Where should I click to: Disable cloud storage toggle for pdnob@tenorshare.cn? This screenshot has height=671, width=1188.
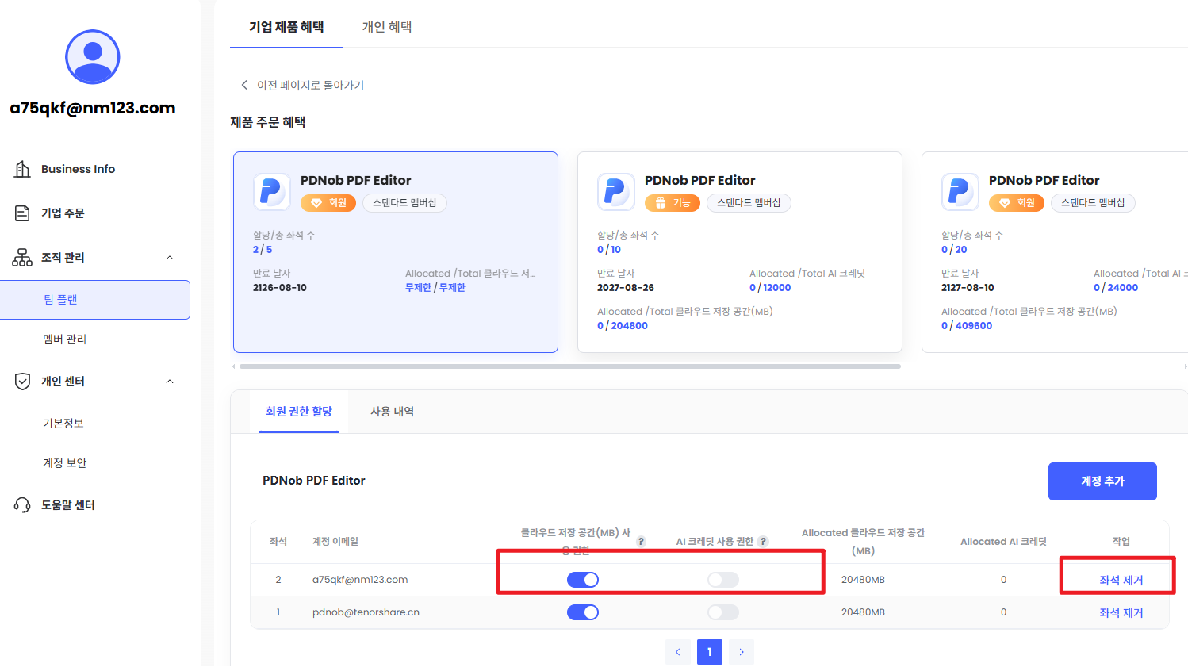583,612
